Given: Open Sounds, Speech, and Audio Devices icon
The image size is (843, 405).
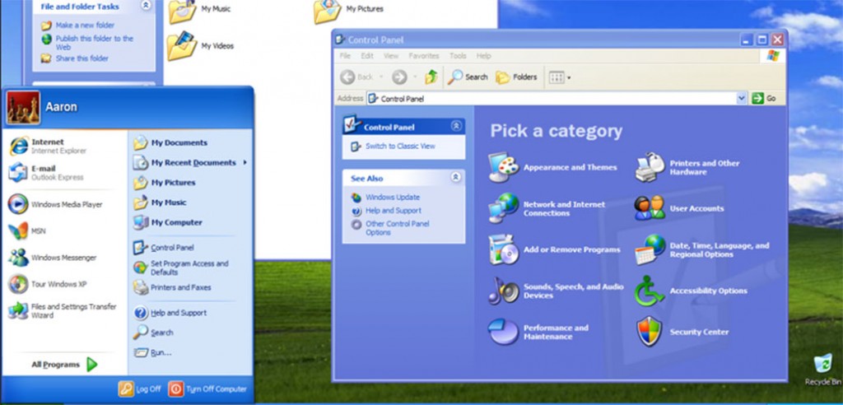Looking at the screenshot, I should tap(504, 291).
